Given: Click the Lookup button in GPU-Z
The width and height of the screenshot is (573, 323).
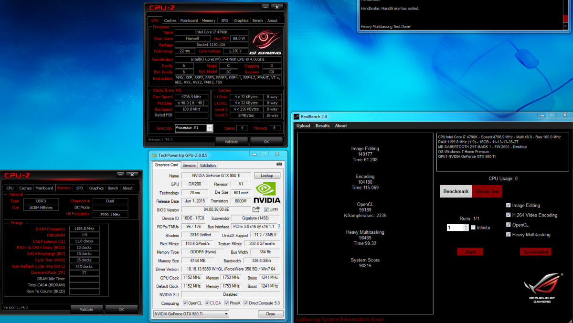Looking at the screenshot, I should coord(267,176).
